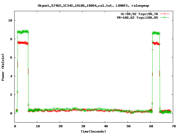Click the x-axis tick label 60

pyautogui.click(x=151, y=126)
